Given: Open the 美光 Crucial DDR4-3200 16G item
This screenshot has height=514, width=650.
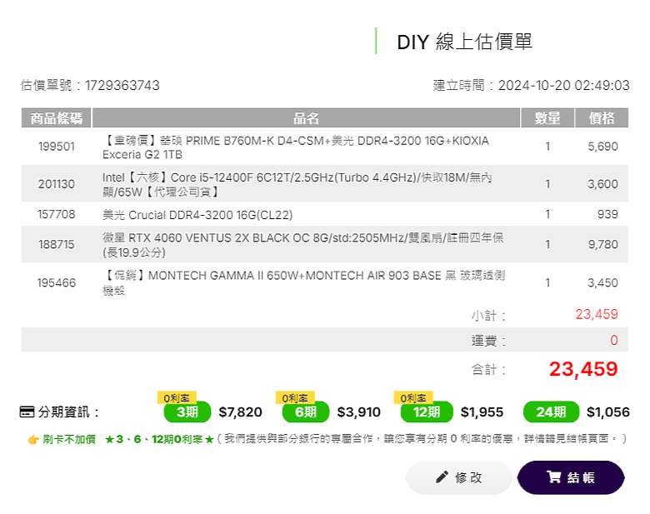Looking at the screenshot, I should [325, 214].
